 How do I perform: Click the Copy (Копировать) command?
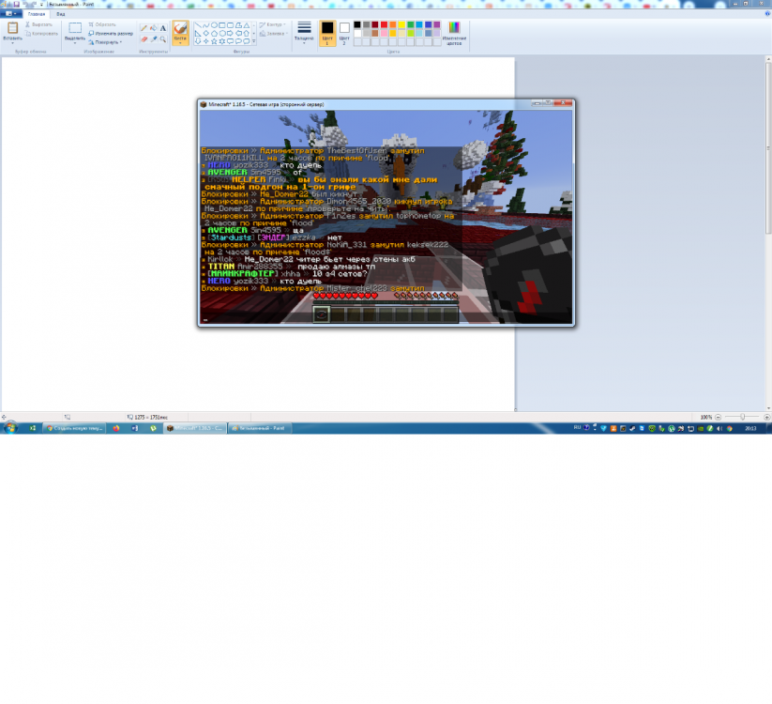click(x=42, y=34)
